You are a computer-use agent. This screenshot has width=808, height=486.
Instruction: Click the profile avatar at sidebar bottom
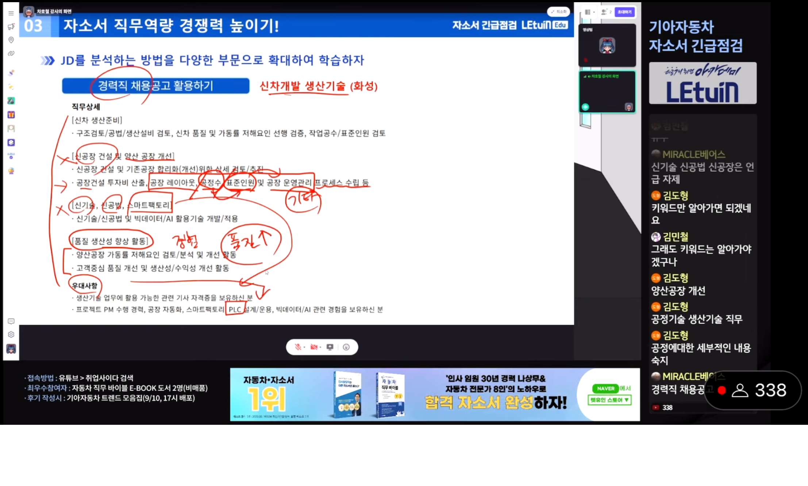click(x=11, y=349)
